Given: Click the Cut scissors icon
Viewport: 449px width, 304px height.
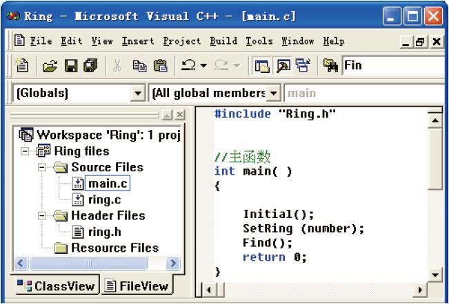Looking at the screenshot, I should tap(117, 65).
